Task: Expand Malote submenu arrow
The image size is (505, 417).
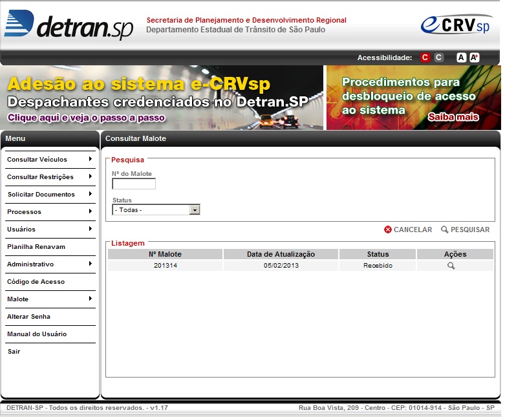Action: click(x=91, y=299)
